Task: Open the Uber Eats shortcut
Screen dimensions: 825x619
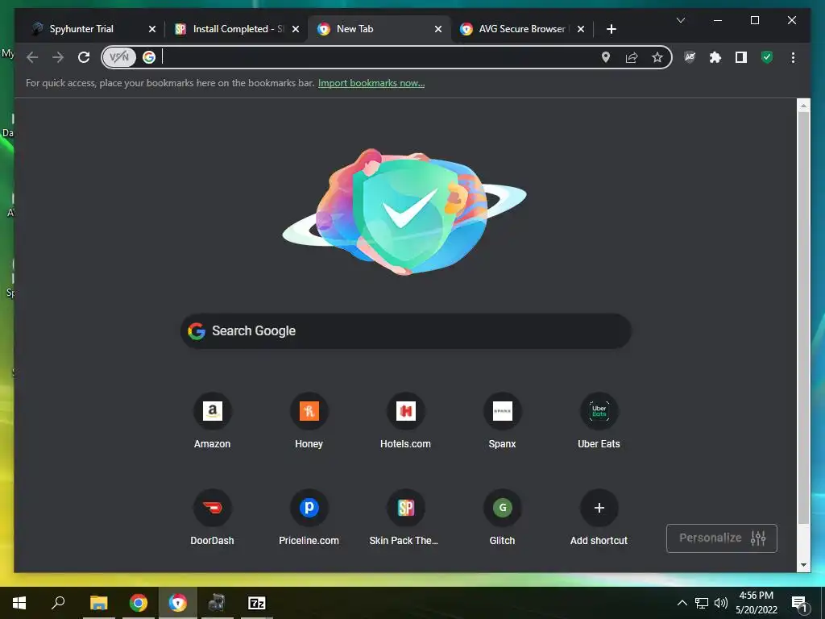Action: click(x=599, y=411)
